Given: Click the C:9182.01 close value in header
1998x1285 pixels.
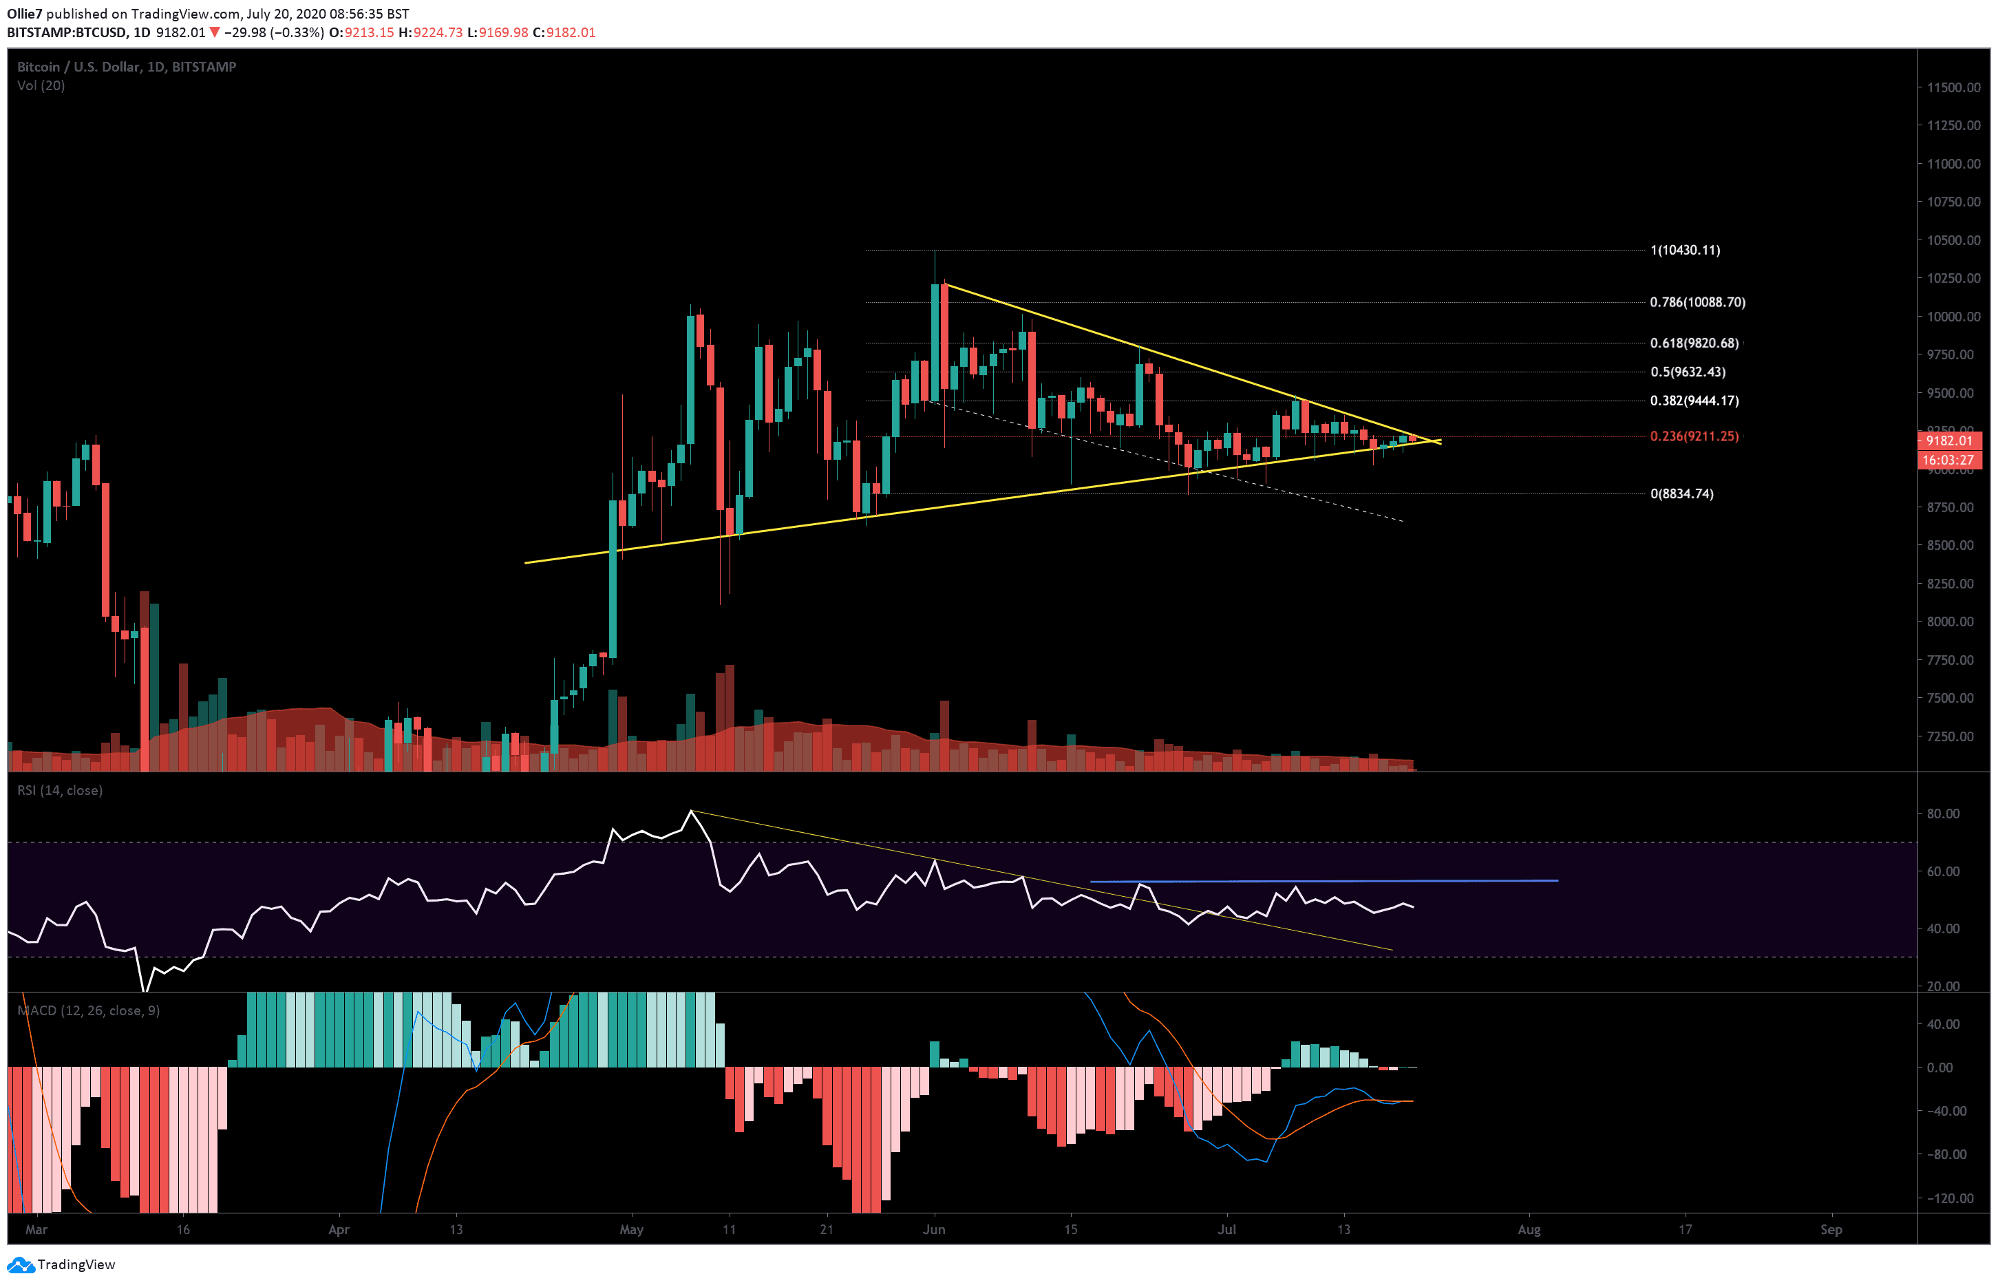Looking at the screenshot, I should pyautogui.click(x=565, y=32).
